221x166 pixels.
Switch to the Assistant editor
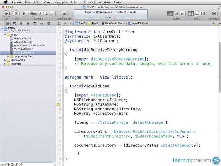[x=176, y=13]
